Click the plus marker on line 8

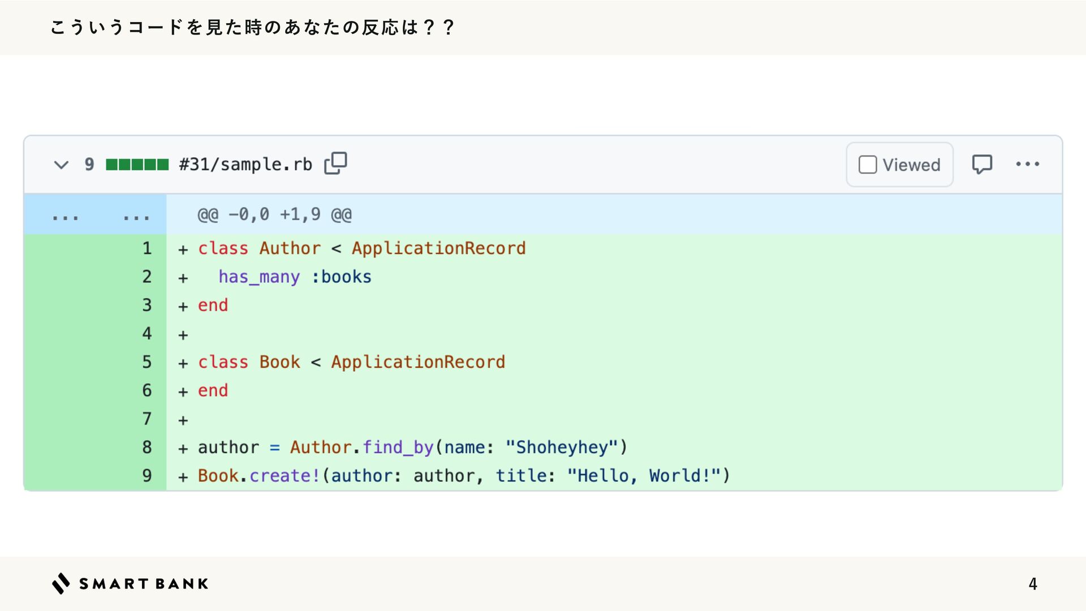[183, 449]
